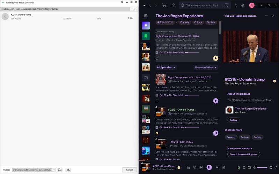Select #2219 - Donald Trump row in Tuneif
This screenshot has height=174, width=279.
[x=69, y=16]
